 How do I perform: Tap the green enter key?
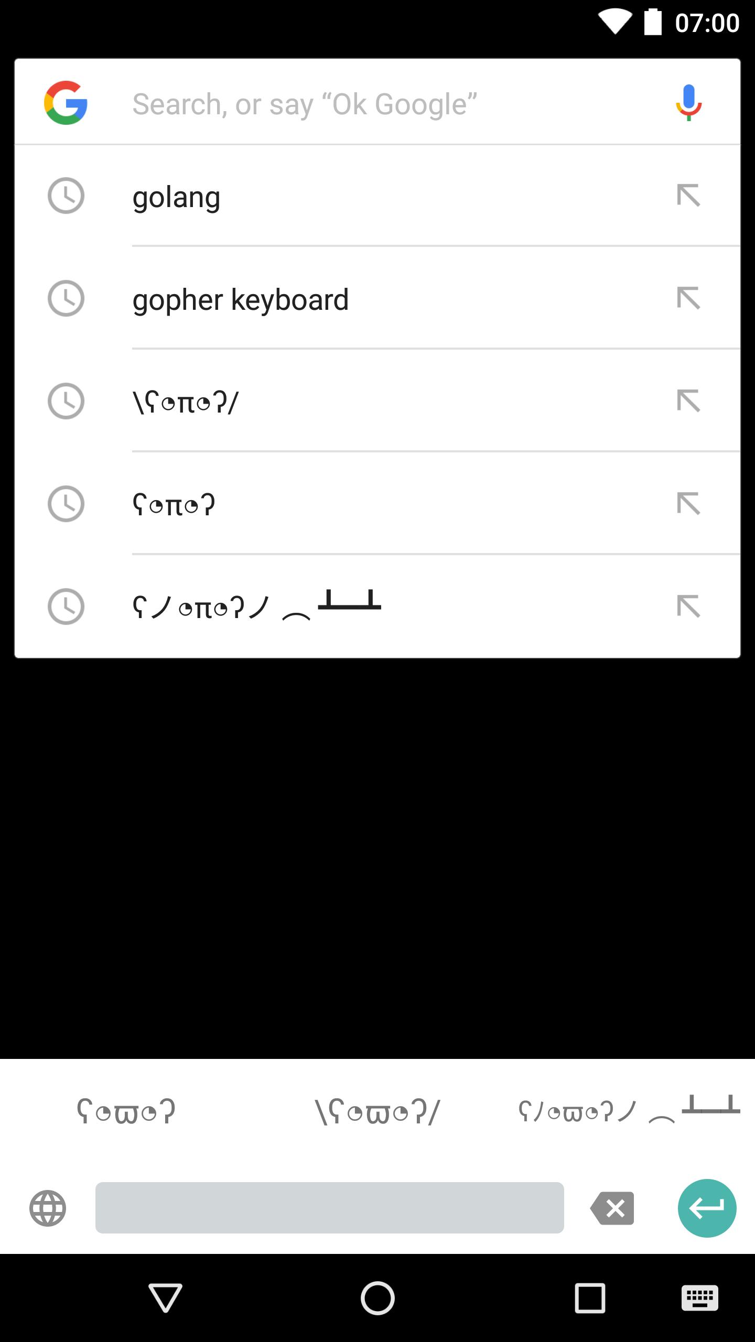[x=707, y=1208]
